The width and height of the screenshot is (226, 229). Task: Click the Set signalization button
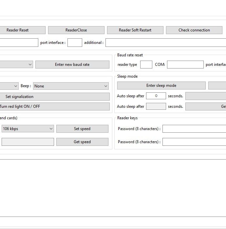(55, 97)
